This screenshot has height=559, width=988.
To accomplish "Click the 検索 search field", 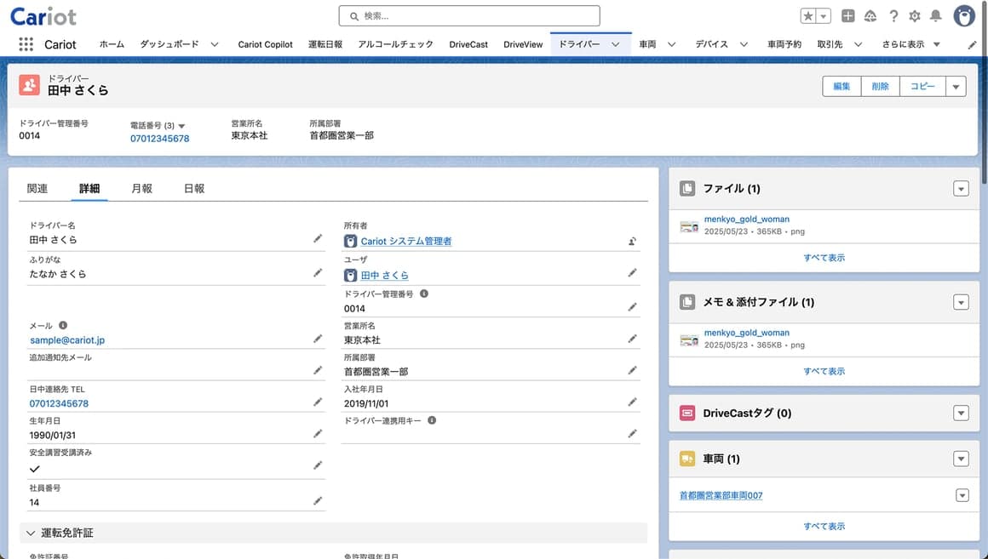I will (x=469, y=15).
